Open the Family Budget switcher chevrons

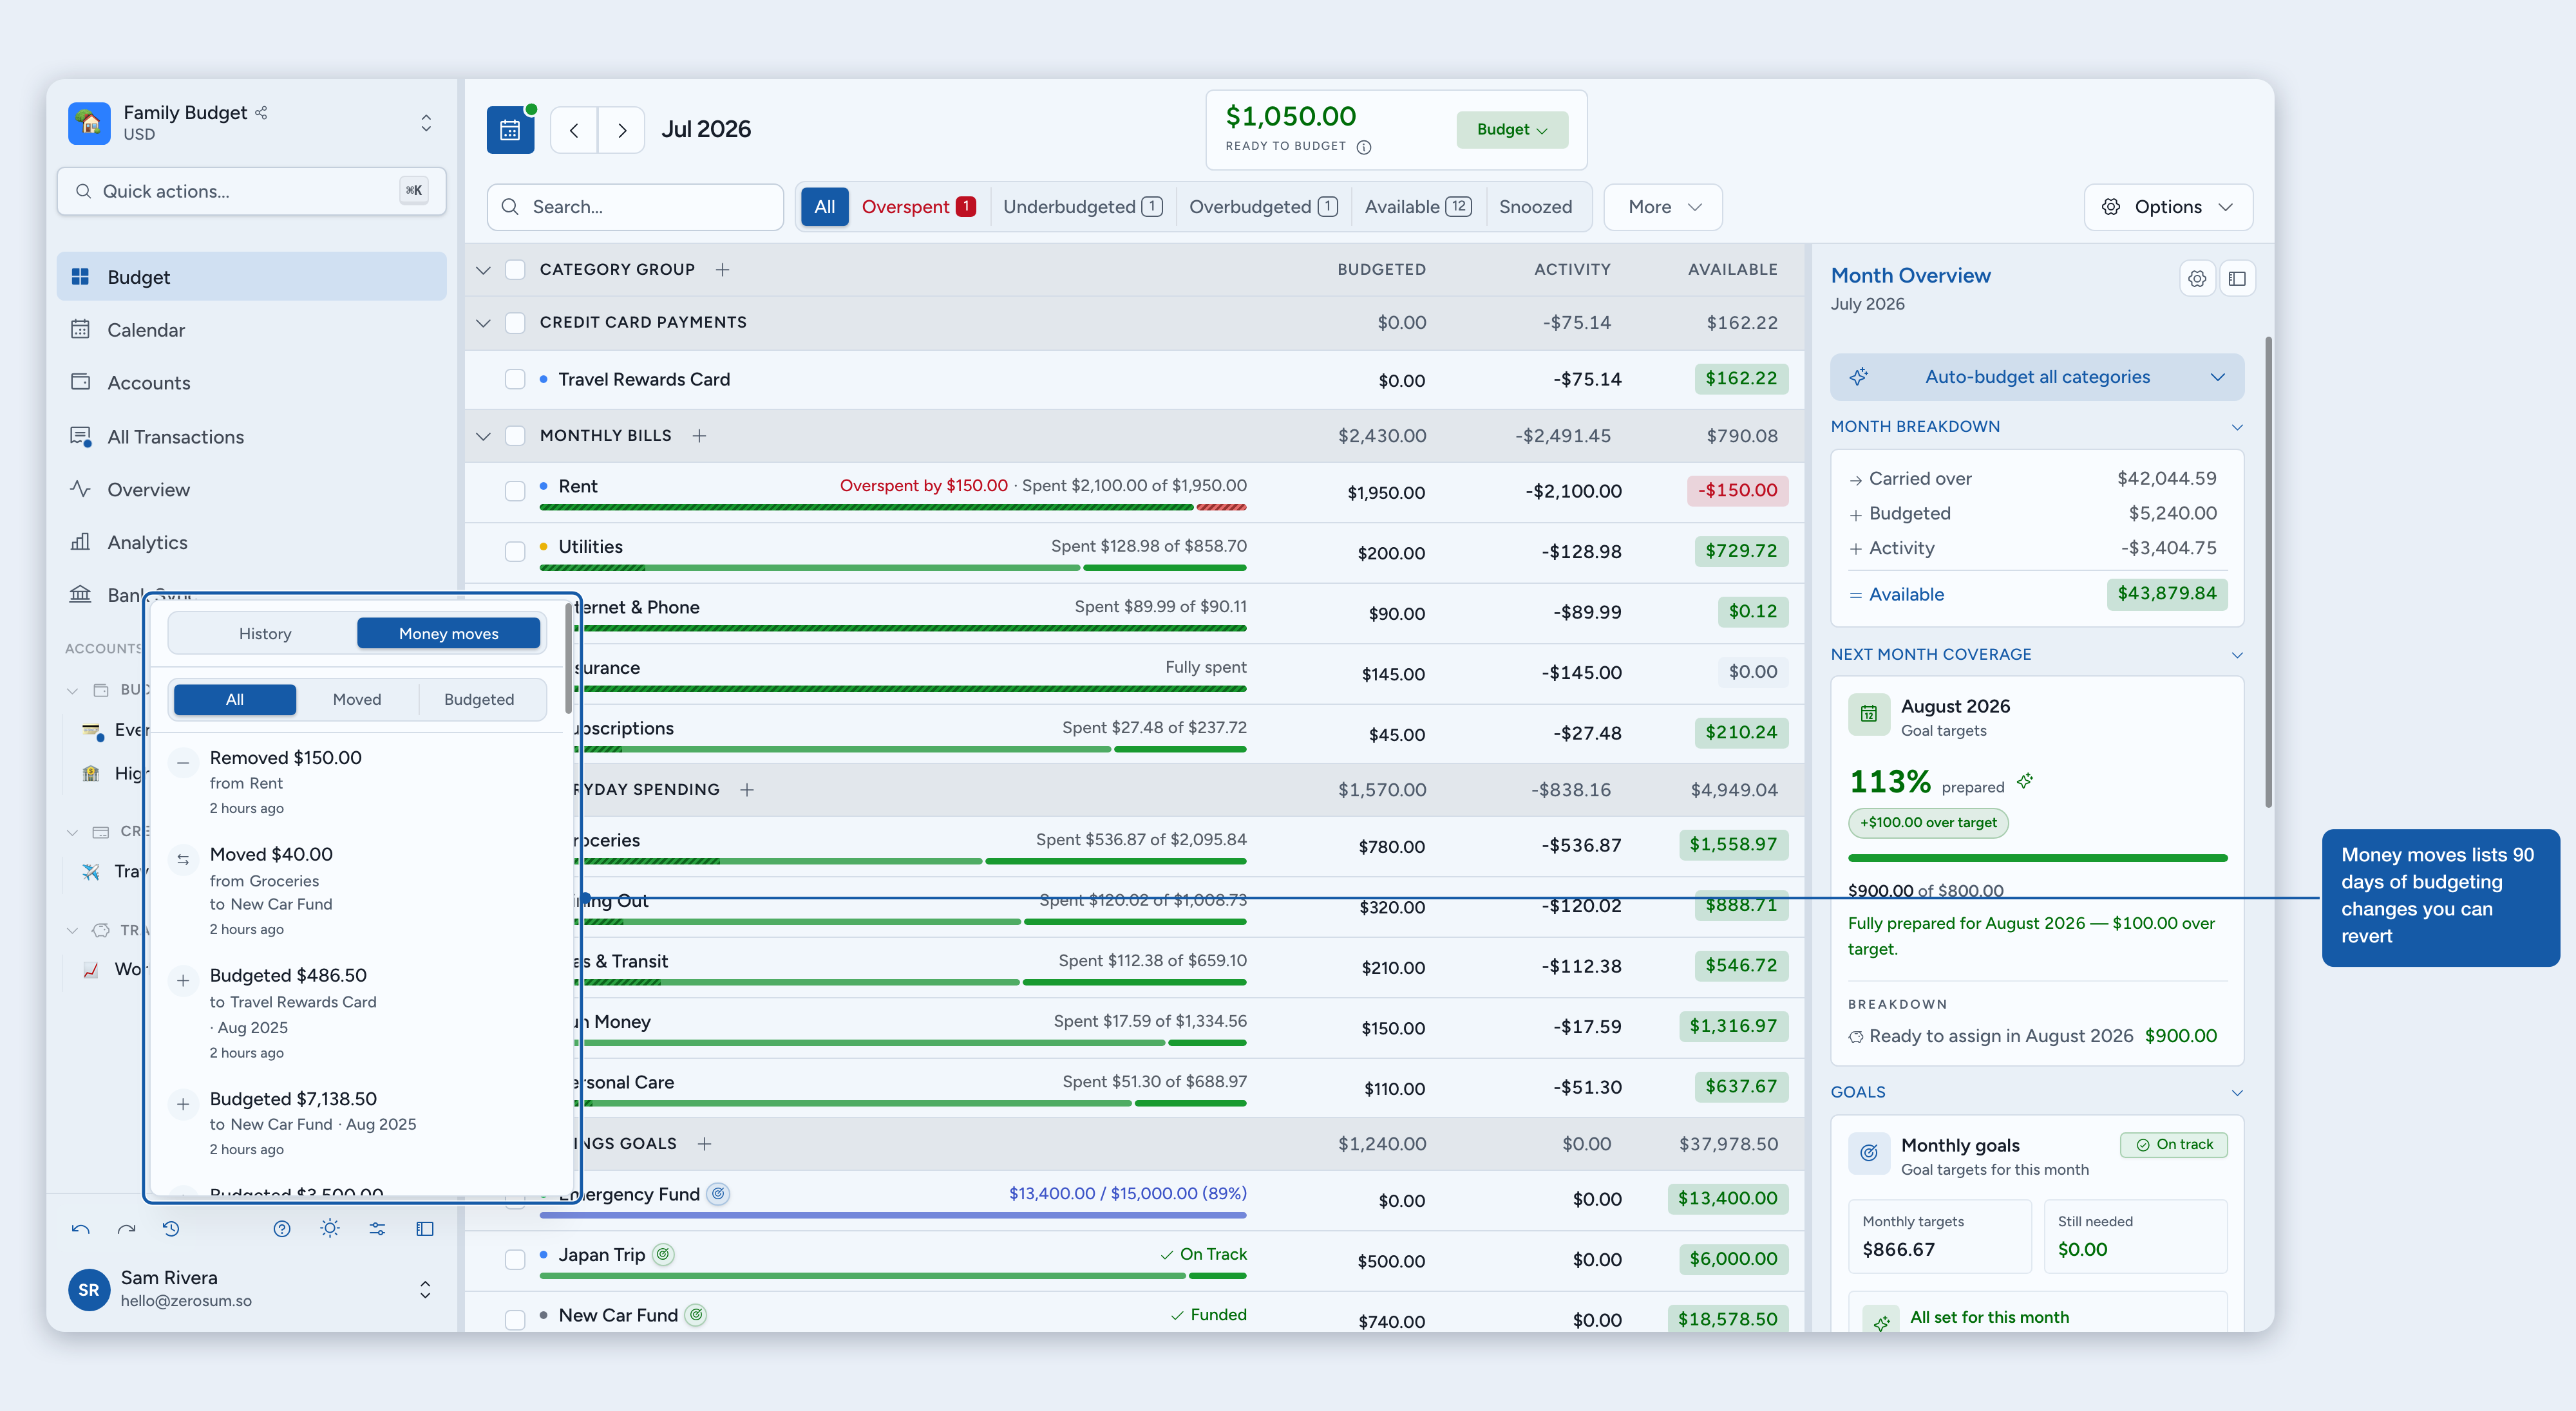coord(426,123)
